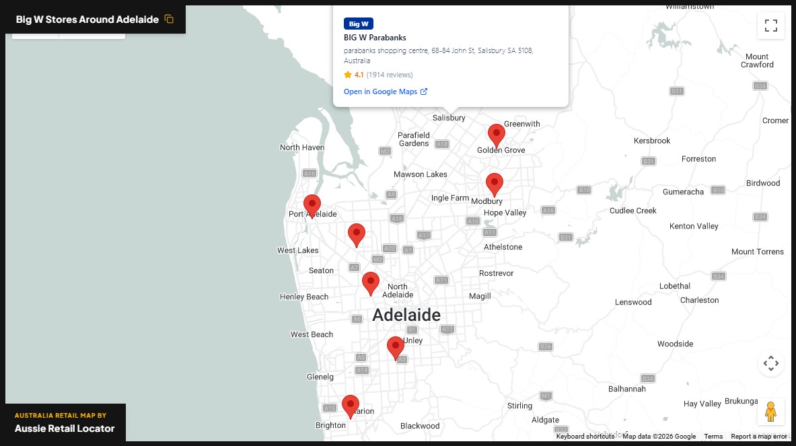
Task: Click the store marker near Golden Grove
Action: pyautogui.click(x=496, y=136)
